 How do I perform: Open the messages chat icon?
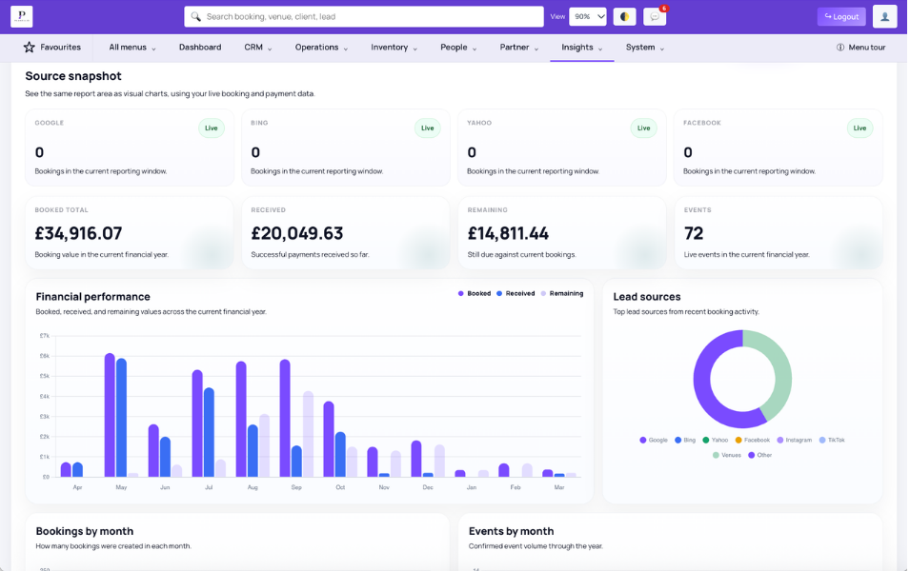[x=655, y=17]
